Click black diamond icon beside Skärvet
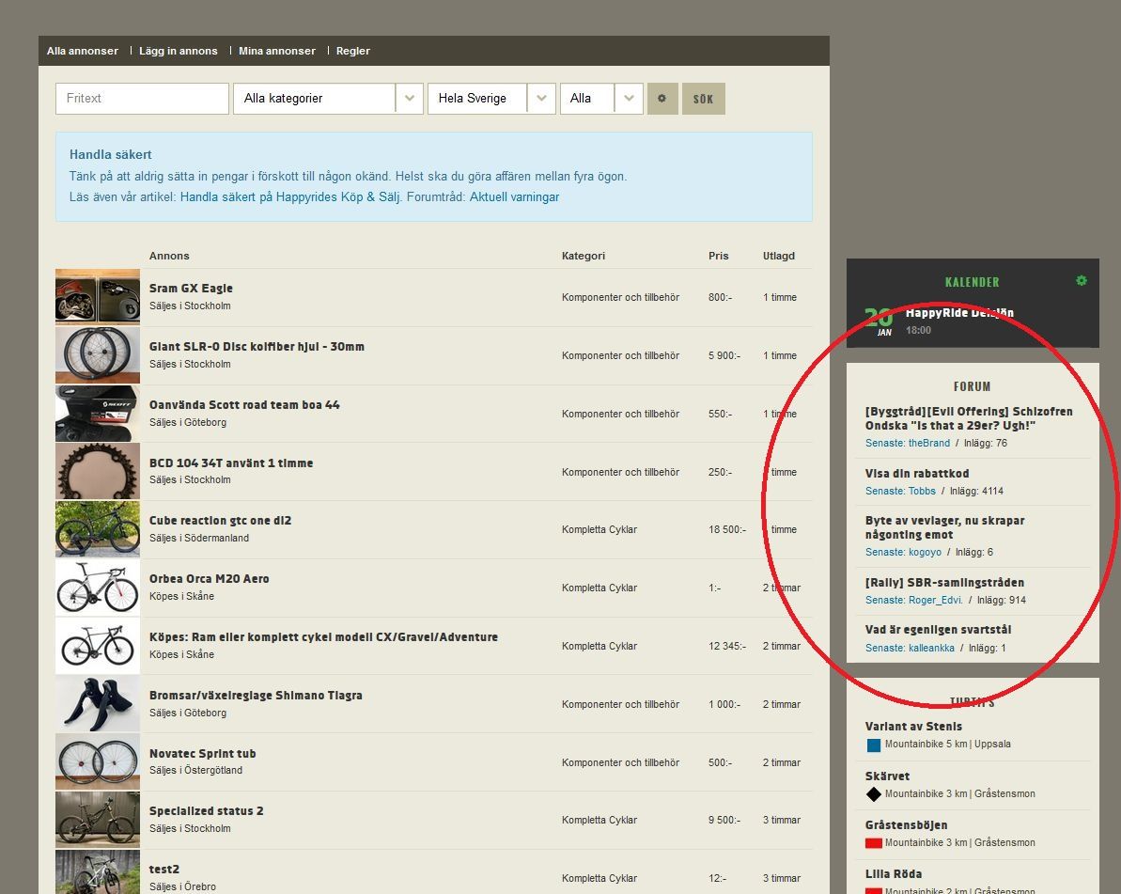1121x894 pixels. pyautogui.click(x=874, y=794)
